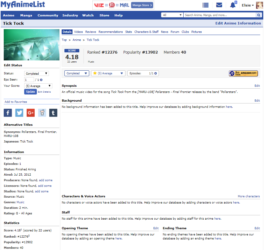Open sidebar Your Score dropdown

click(38, 86)
